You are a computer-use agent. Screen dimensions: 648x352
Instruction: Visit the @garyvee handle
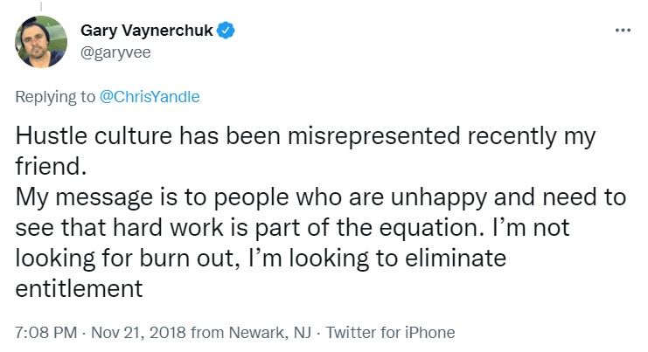[115, 52]
